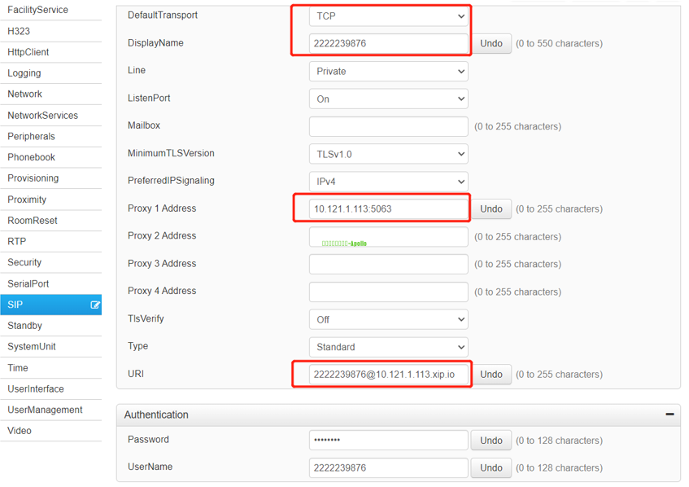Viewport: 689px width, 487px height.
Task: Open the Type dropdown set to Standard
Action: click(388, 347)
